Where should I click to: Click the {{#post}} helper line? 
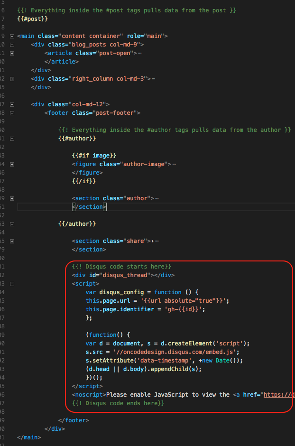(32, 19)
